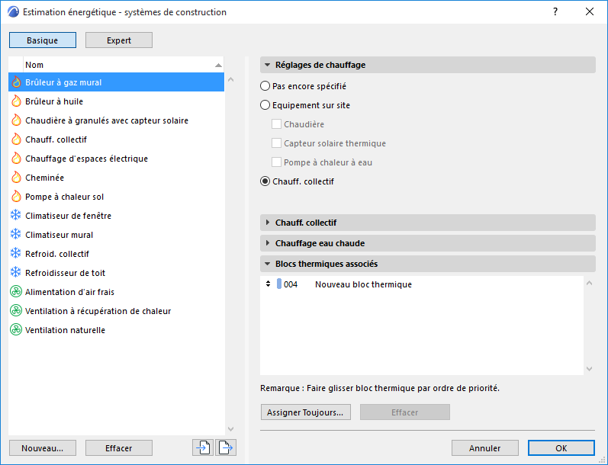
Task: Click fan icon of Ventilation naturelle
Action: click(16, 330)
